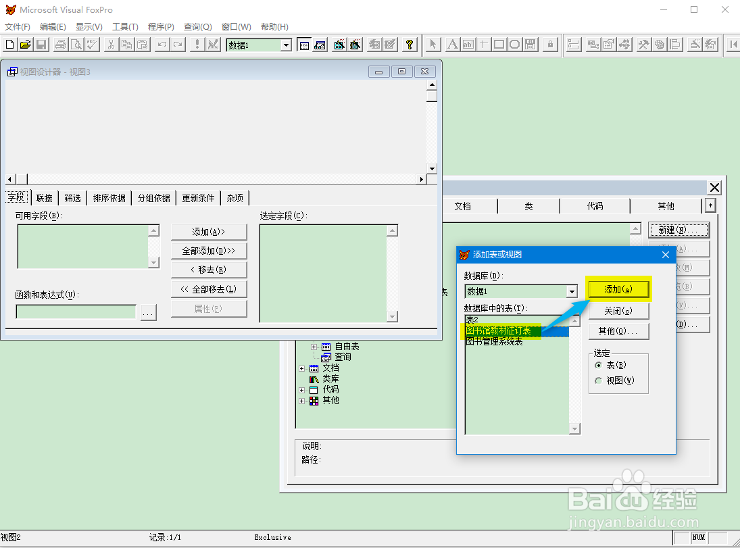The image size is (740, 548).
Task: Switch to the 联接 tab
Action: (45, 198)
